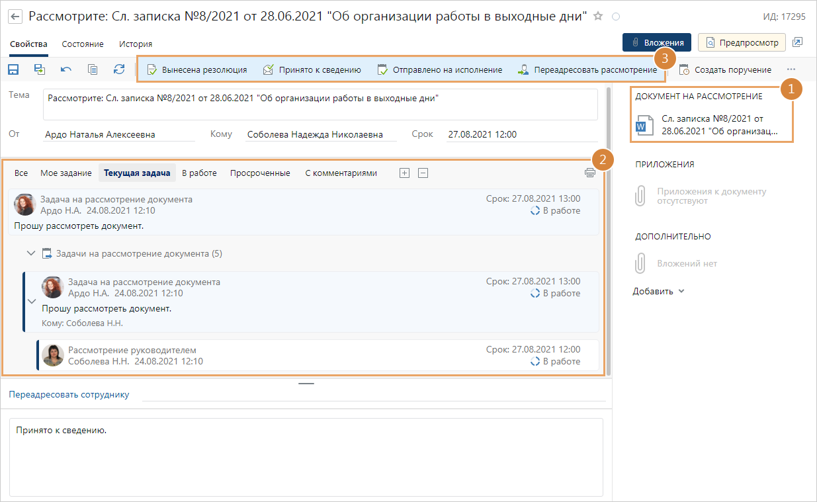817x502 pixels.
Task: Show the История tab
Action: 136,44
